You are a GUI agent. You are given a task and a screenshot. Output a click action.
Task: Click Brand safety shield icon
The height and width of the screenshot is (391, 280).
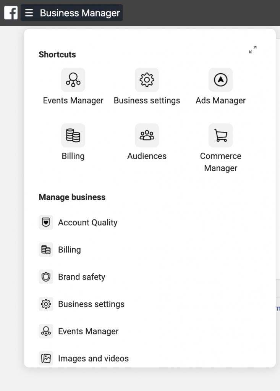pos(46,277)
